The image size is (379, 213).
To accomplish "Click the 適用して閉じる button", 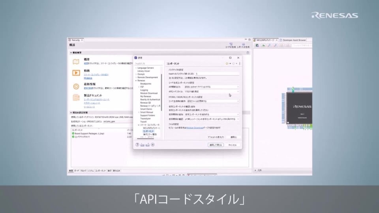I will (216, 145).
